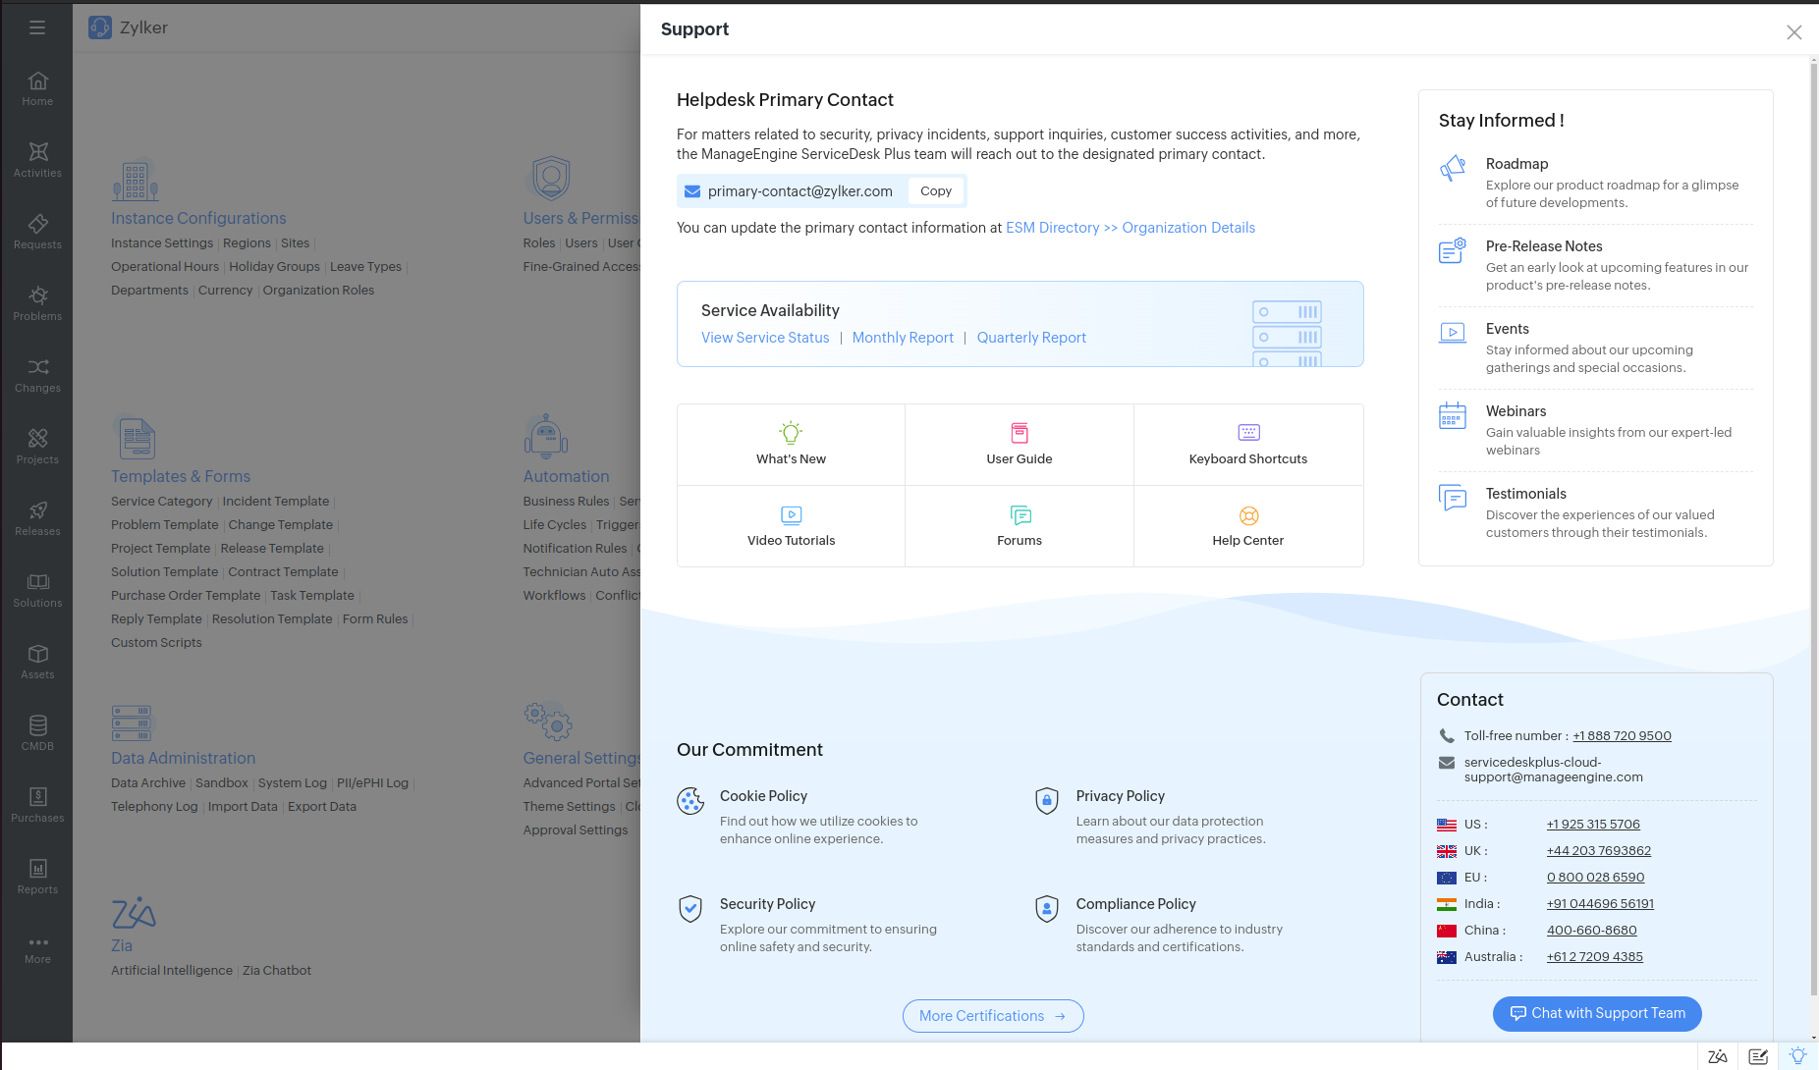Open the Privacy Policy

point(1120,796)
